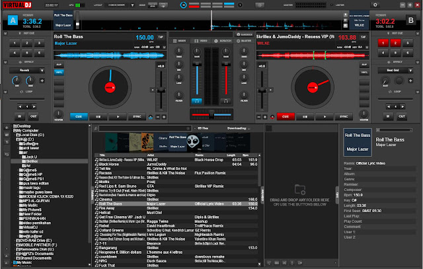
Task: Click the Sandbox icon button
Action: point(245,34)
